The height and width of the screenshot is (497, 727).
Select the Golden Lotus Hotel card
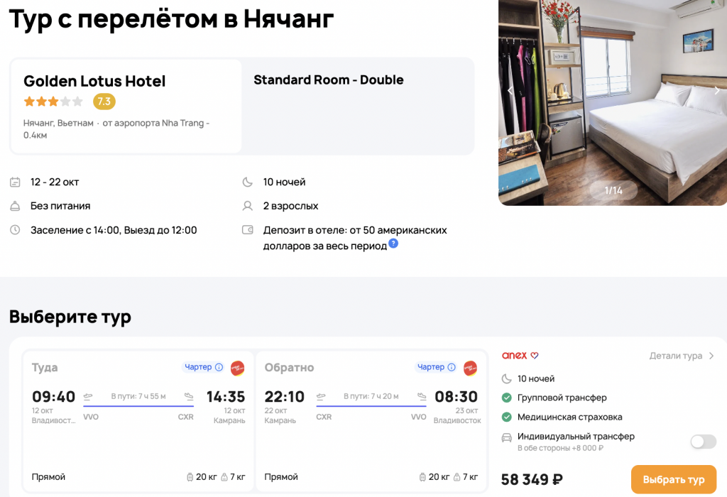(x=126, y=106)
